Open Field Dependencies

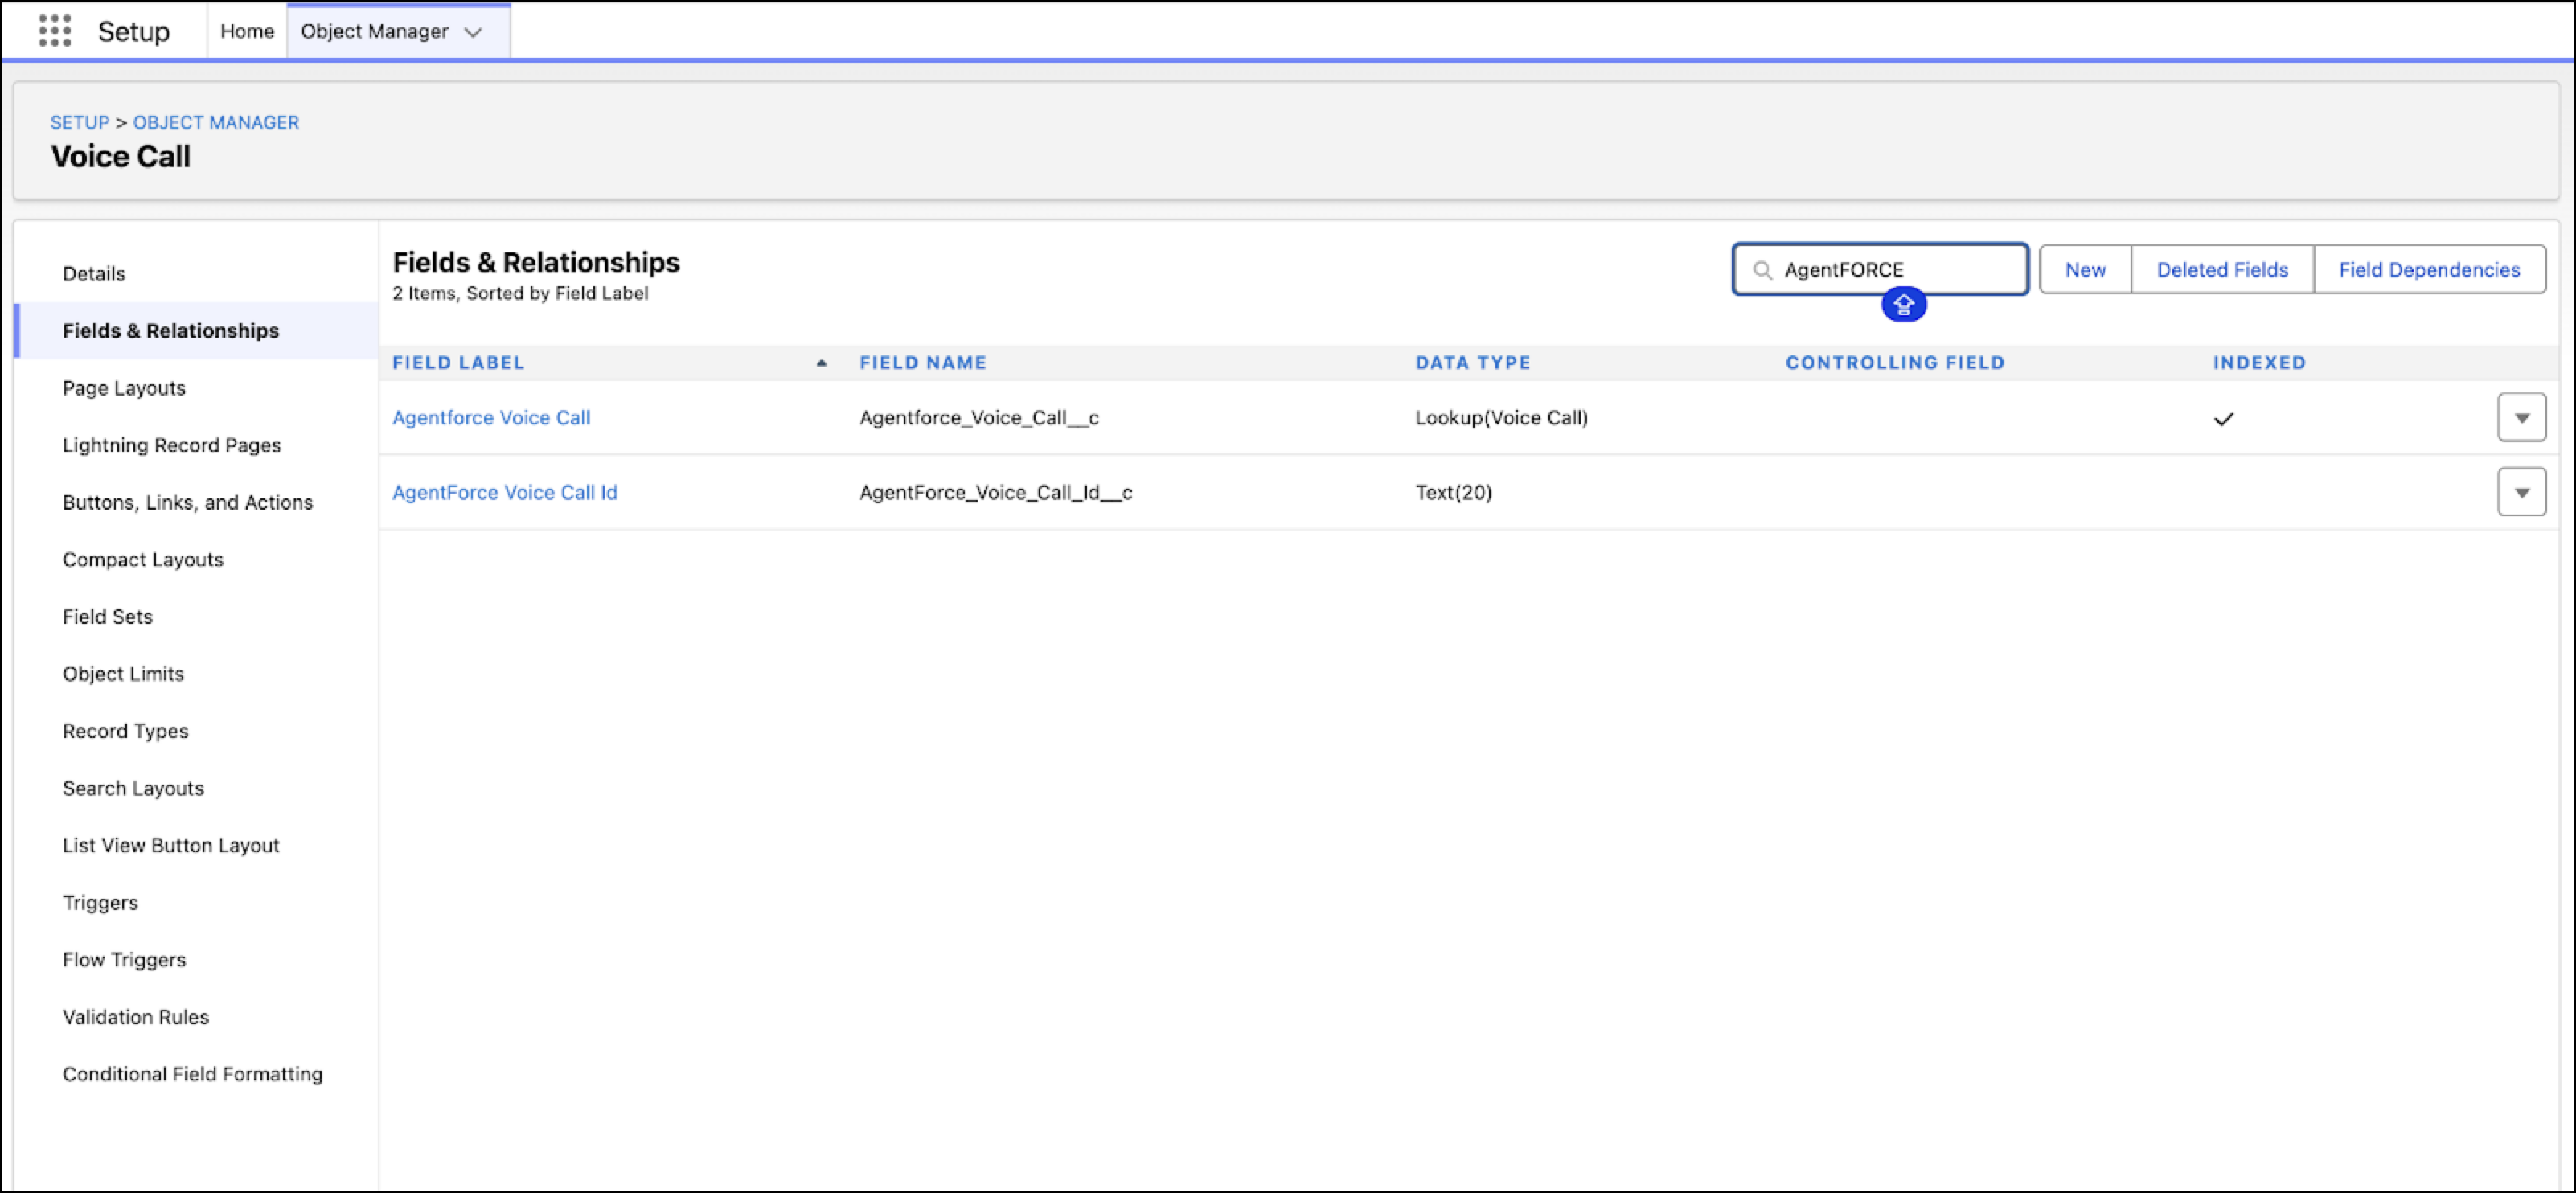click(x=2429, y=270)
